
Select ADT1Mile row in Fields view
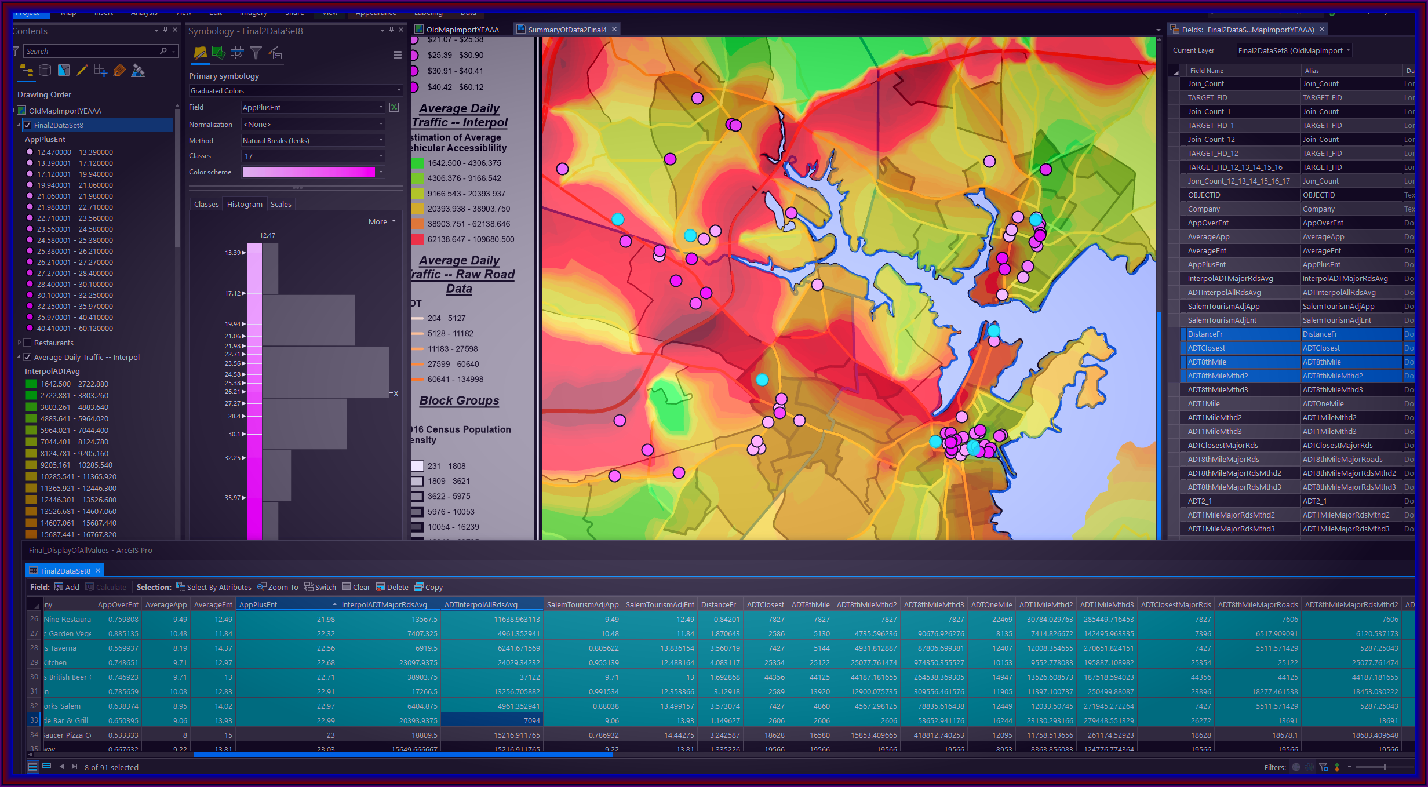[x=1292, y=403]
